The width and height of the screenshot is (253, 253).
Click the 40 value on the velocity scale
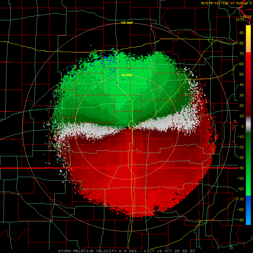point(241,85)
